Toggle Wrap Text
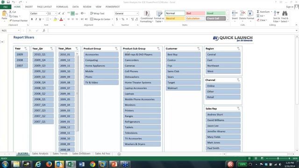 [97, 14]
